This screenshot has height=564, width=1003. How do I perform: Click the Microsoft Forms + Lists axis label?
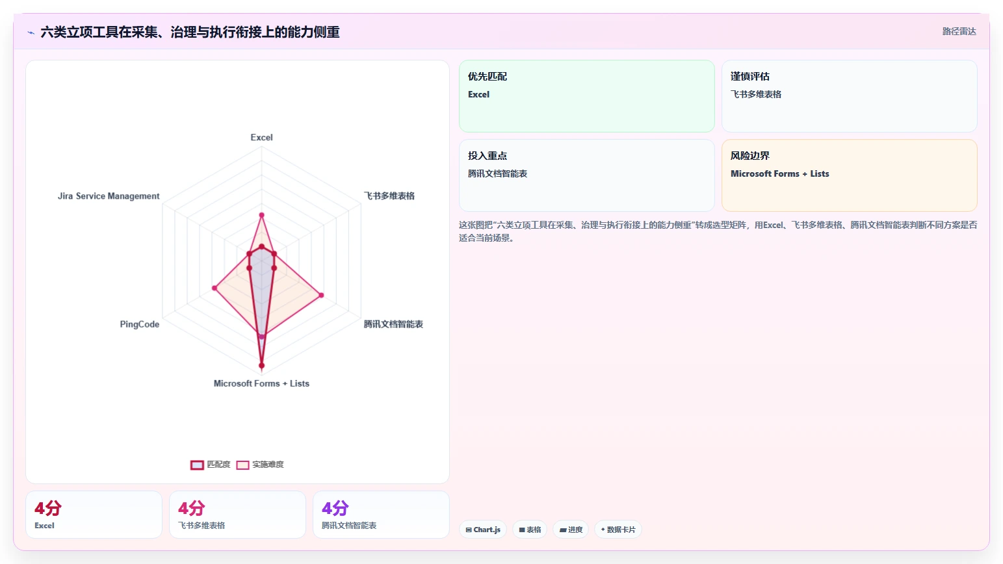[x=261, y=383]
